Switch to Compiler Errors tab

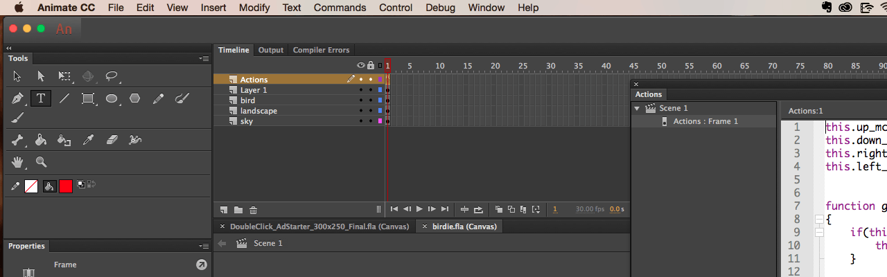pyautogui.click(x=322, y=50)
